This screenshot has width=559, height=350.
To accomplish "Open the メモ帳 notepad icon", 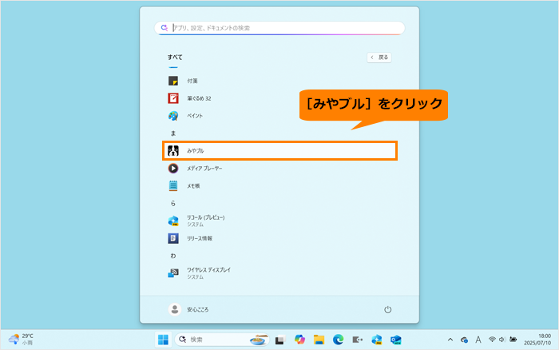I will pos(173,185).
